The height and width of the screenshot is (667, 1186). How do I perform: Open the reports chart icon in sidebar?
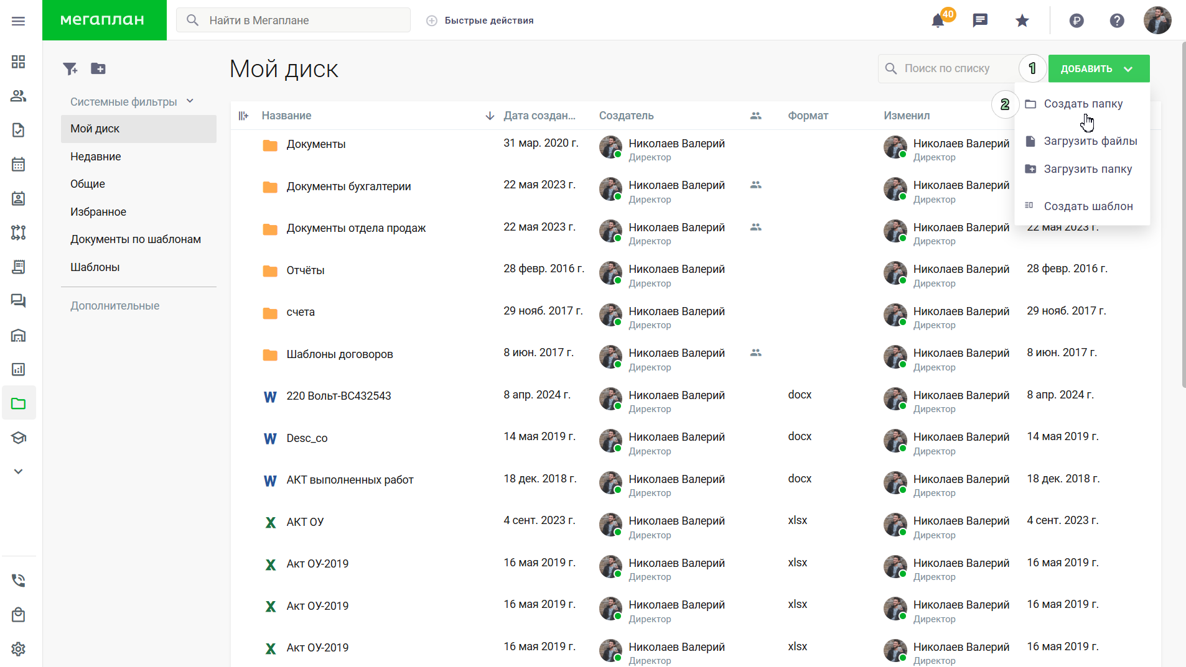click(18, 369)
